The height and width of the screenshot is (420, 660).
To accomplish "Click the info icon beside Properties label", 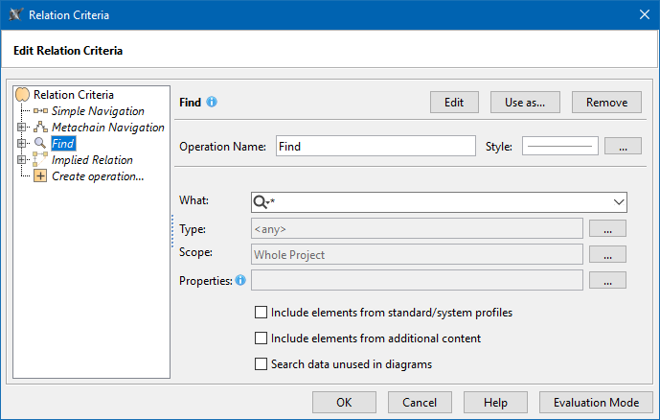I will (240, 280).
